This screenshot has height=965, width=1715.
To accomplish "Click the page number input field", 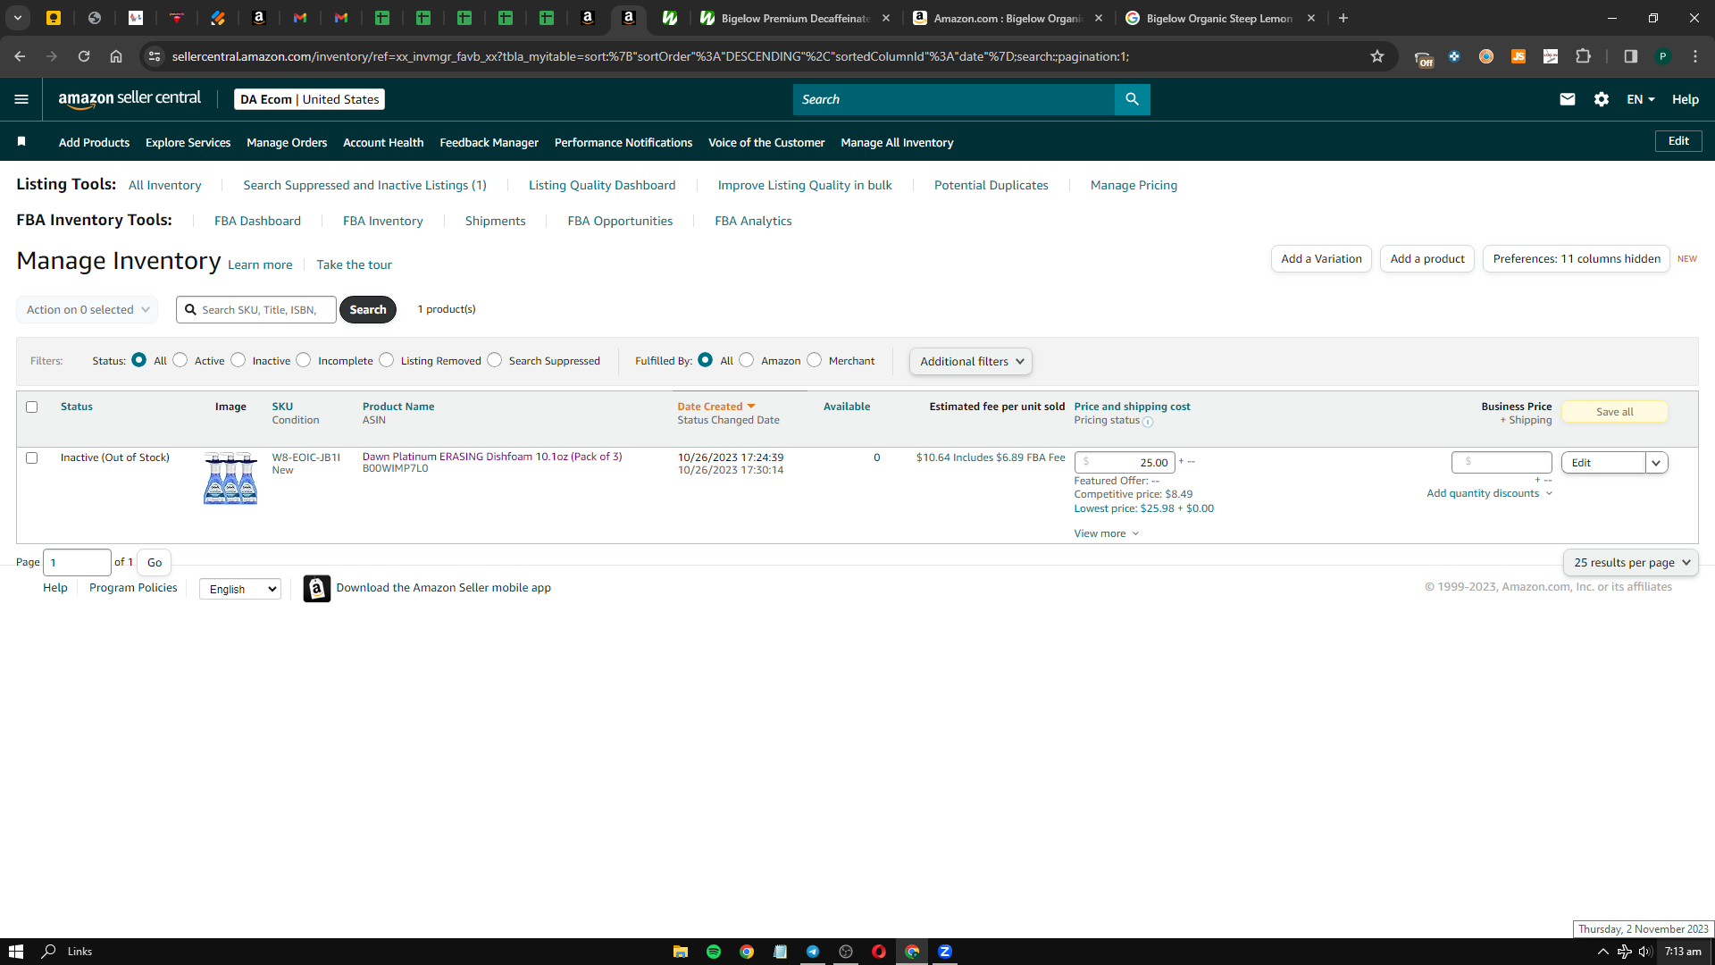I will click(x=77, y=563).
